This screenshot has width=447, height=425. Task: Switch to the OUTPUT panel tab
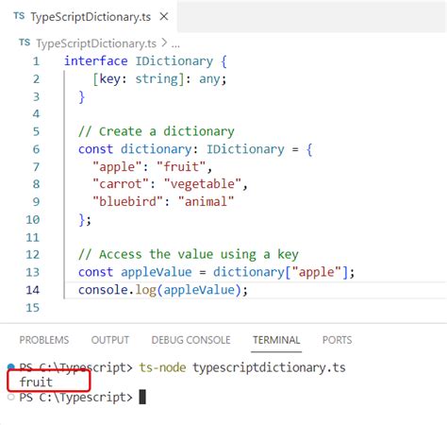(x=110, y=340)
